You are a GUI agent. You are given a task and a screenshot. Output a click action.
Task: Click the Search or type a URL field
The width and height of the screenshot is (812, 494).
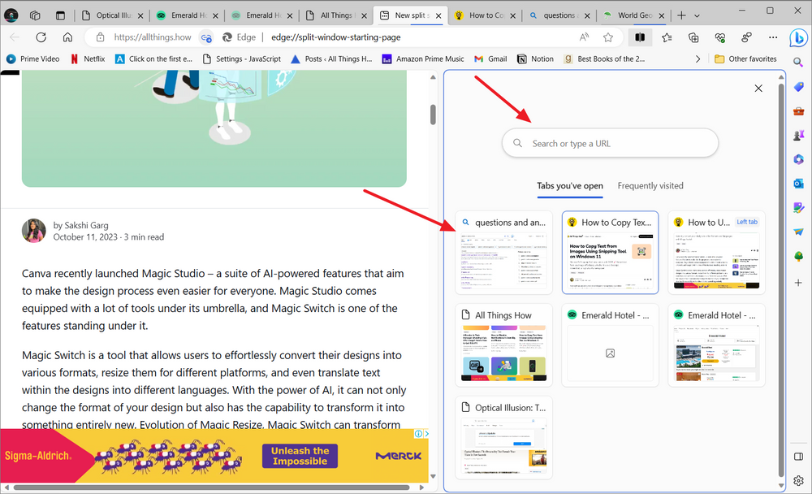(x=610, y=142)
